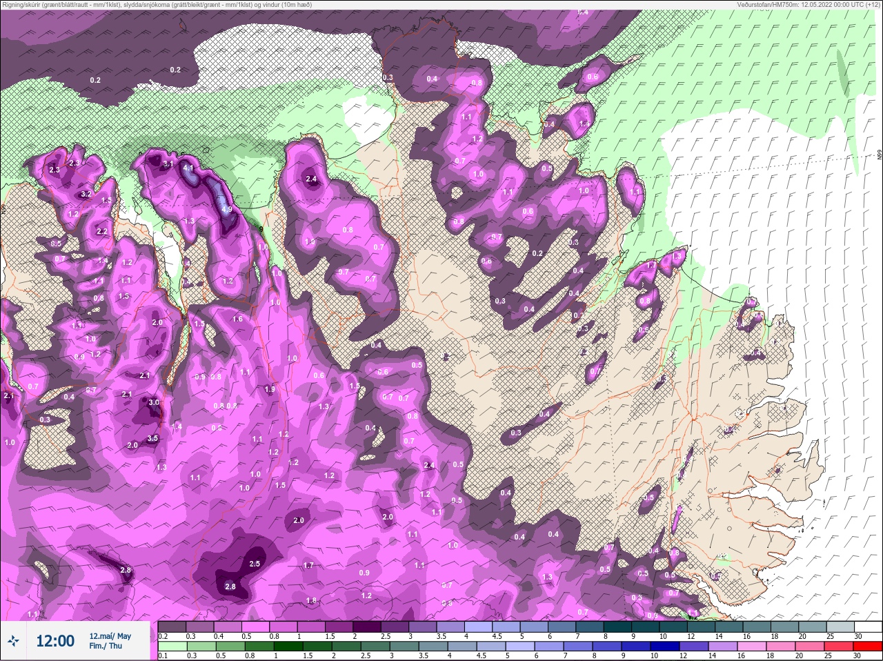Click the 3.5 value in the western map area
The width and height of the screenshot is (883, 661).
(x=152, y=438)
